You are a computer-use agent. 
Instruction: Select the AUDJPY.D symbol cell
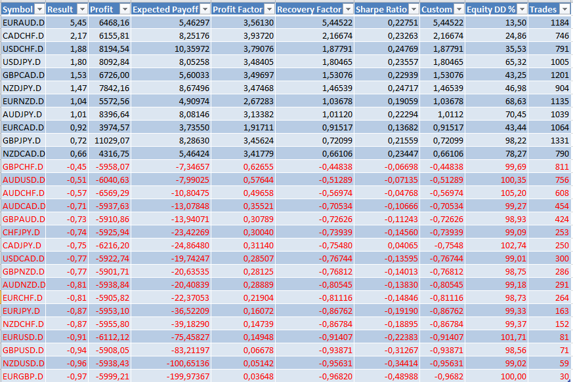coord(23,115)
